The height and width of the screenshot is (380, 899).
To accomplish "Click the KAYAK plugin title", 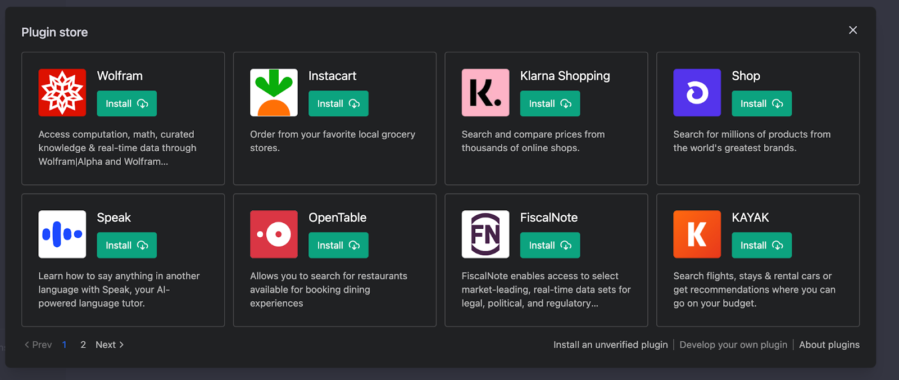I will pyautogui.click(x=751, y=218).
